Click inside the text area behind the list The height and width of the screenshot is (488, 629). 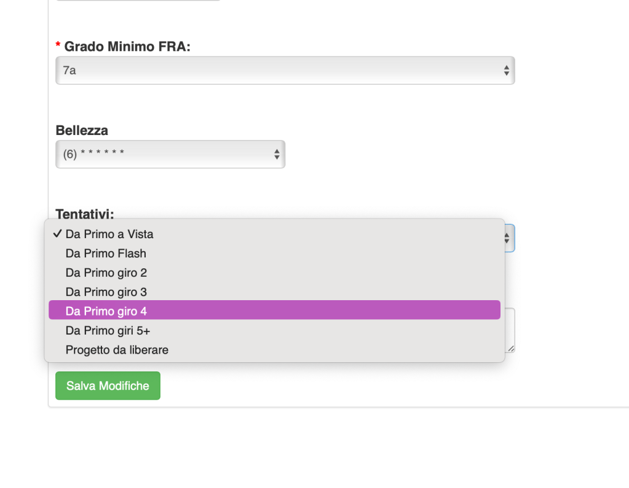[510, 328]
